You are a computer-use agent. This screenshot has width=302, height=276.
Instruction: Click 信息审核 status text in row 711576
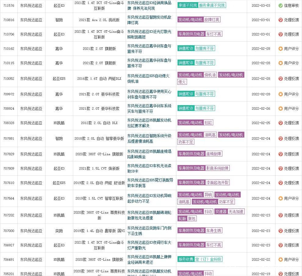(x=291, y=6)
